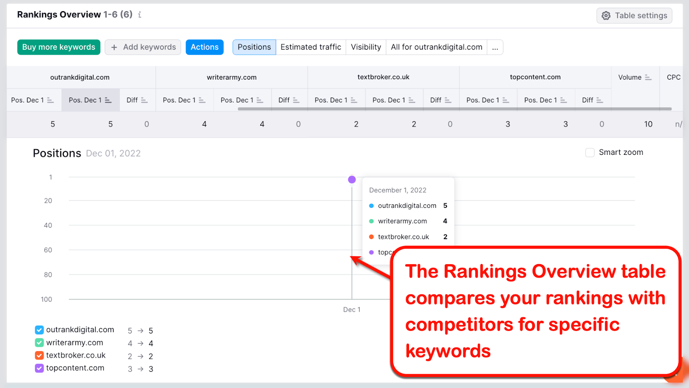Sort by second Pos. Dec 1 column under topcontent.com

point(546,100)
